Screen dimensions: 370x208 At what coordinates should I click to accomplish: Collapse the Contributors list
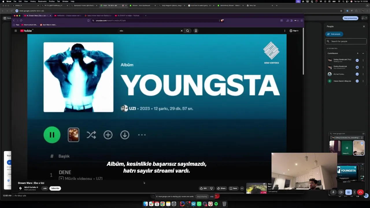(363, 53)
